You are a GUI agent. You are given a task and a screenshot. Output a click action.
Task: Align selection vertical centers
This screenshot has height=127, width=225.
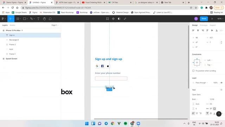[x=212, y=30]
